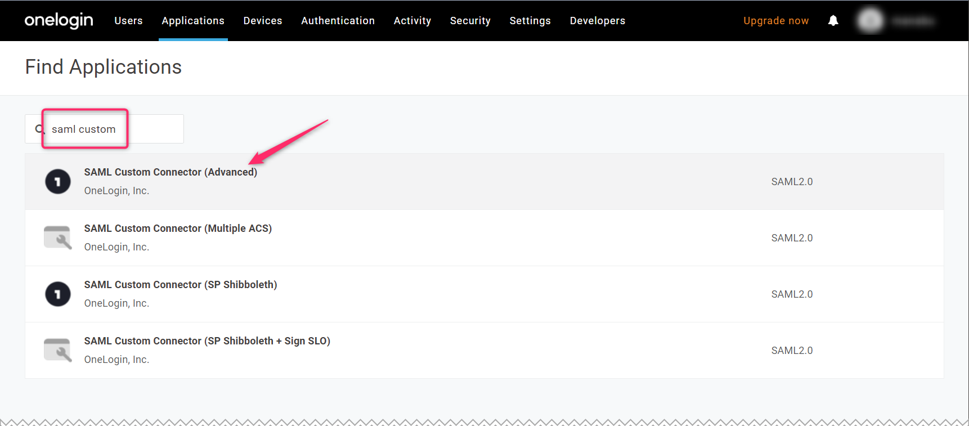Click SAML2.0 label in the Multiple ACS row
The height and width of the screenshot is (426, 969).
[x=792, y=238]
